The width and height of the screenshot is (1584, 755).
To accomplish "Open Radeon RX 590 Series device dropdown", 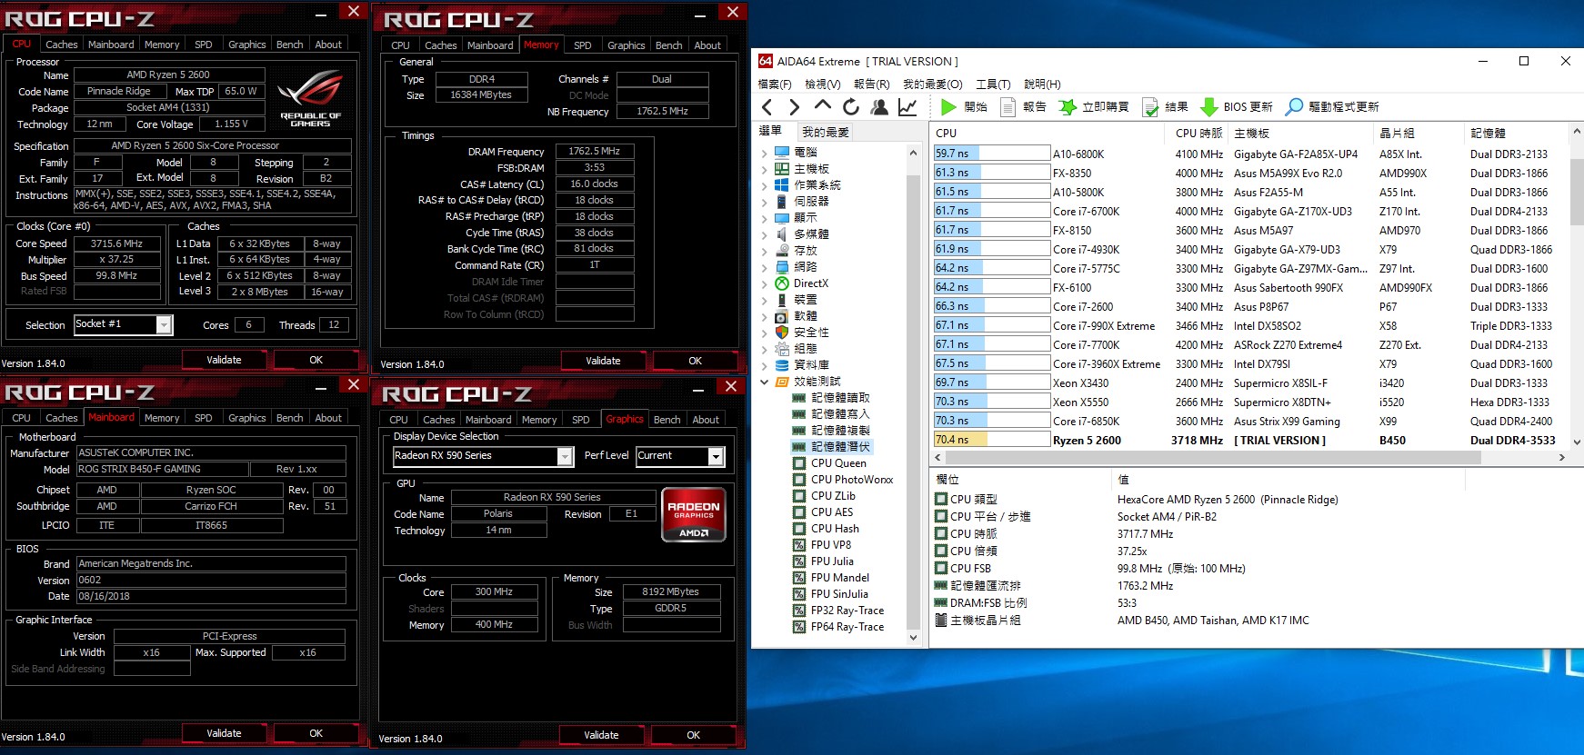I will [x=565, y=456].
